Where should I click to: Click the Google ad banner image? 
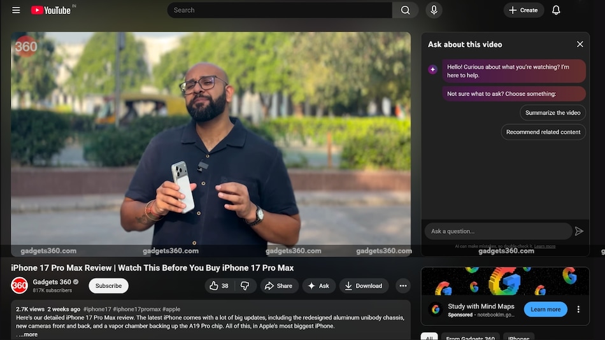[505, 281]
